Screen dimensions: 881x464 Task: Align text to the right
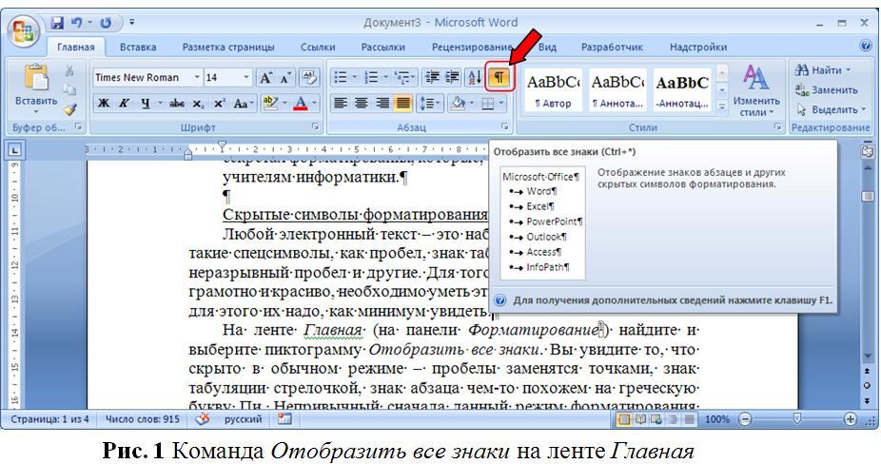click(382, 104)
